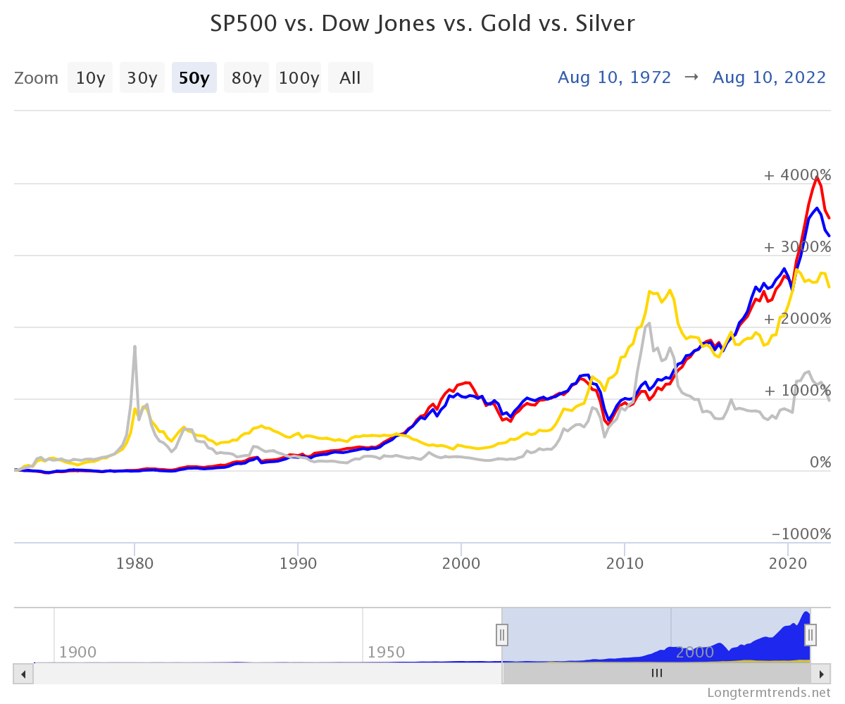Click the scrollbar thumb grip icon
The width and height of the screenshot is (845, 704).
coord(656,674)
